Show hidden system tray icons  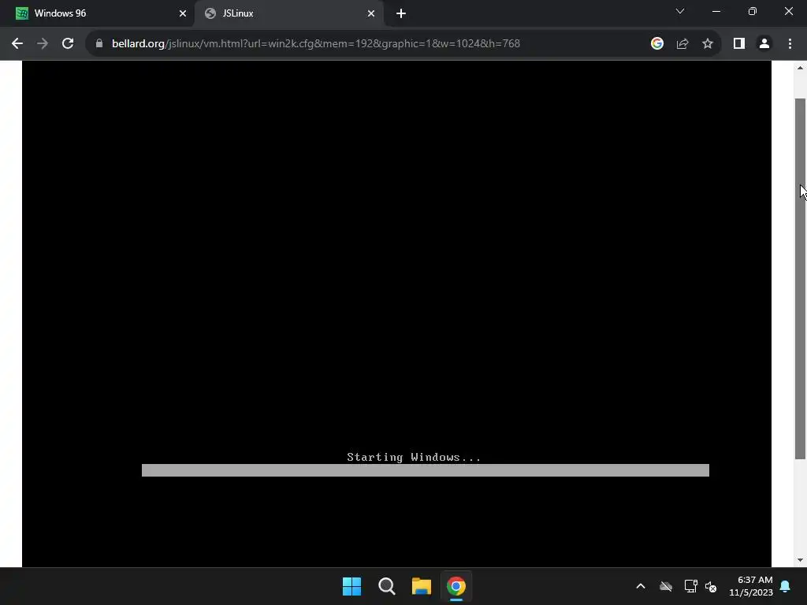pyautogui.click(x=641, y=586)
